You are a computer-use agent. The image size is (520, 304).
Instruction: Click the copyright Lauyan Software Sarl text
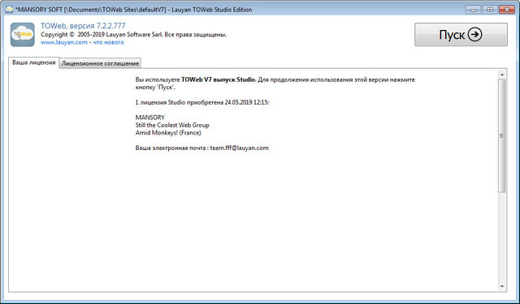pyautogui.click(x=133, y=34)
